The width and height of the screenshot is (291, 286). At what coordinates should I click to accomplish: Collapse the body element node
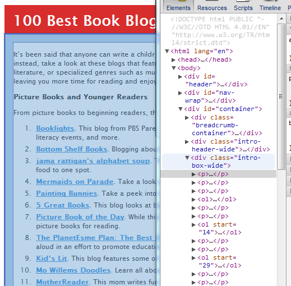(x=174, y=68)
